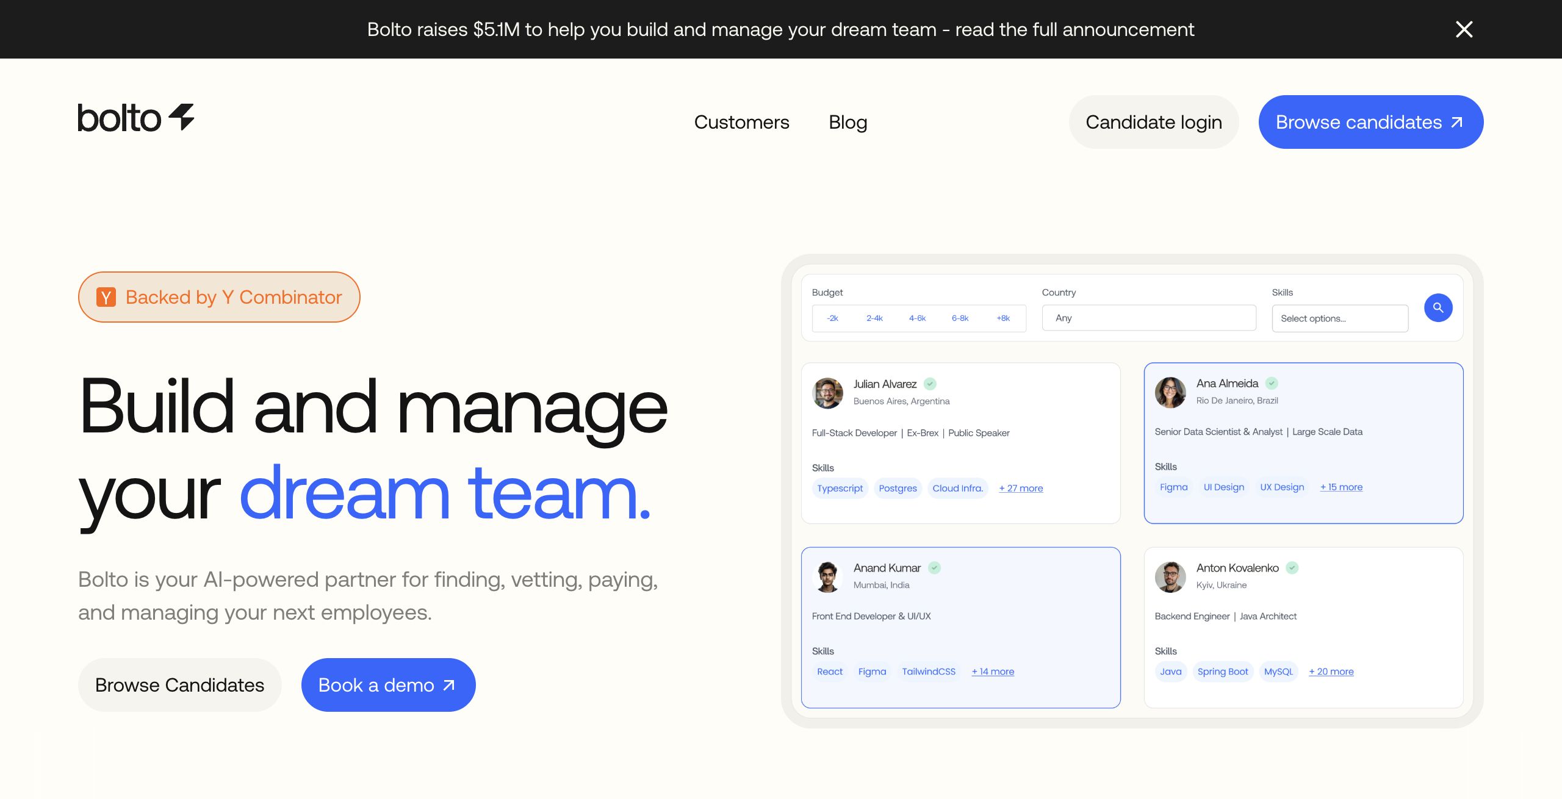
Task: Click the Candidate login button
Action: click(x=1153, y=122)
